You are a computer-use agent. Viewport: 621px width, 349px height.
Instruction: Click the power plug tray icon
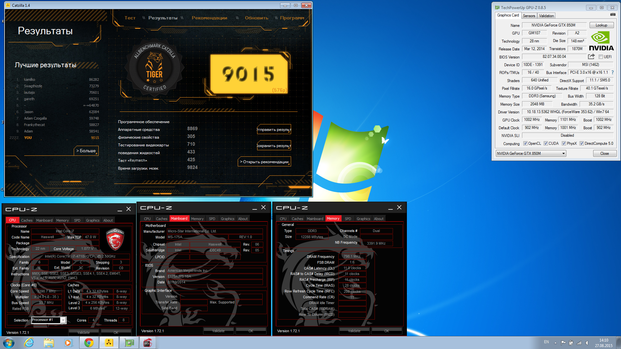tap(571, 343)
